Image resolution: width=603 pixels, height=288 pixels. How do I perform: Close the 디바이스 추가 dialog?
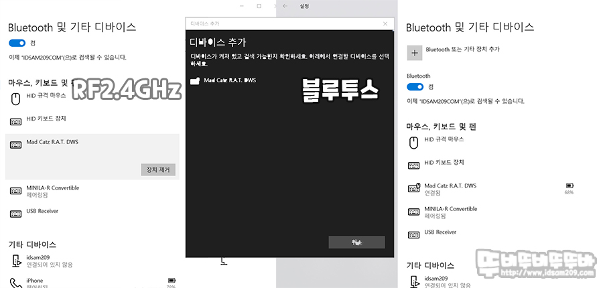[x=385, y=24]
